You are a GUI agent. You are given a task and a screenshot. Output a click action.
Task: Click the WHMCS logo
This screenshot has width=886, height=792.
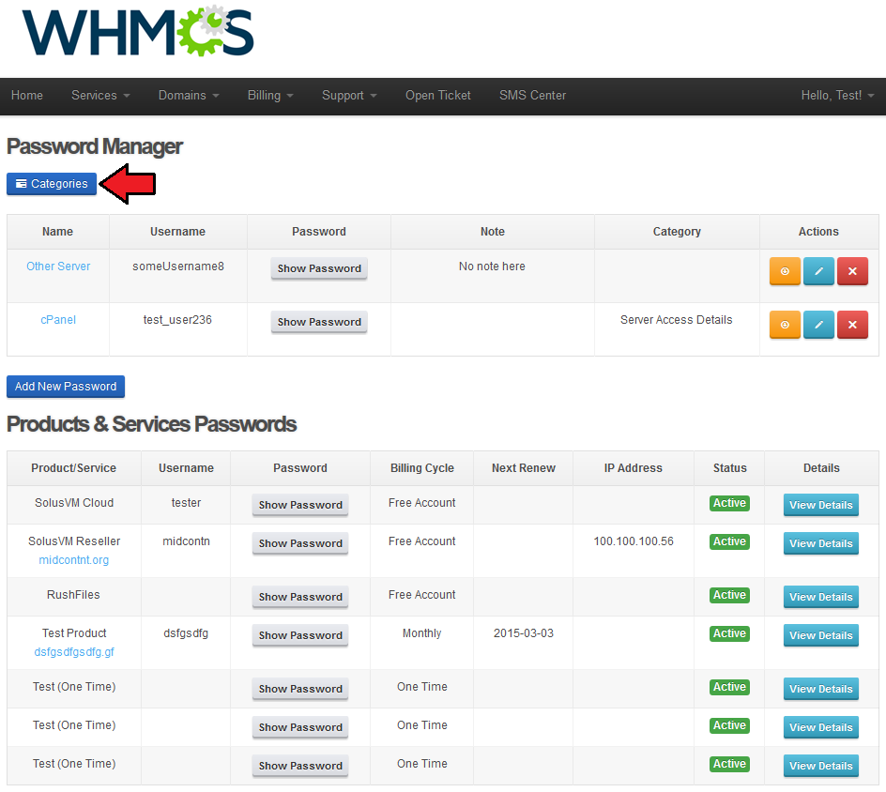click(x=138, y=32)
